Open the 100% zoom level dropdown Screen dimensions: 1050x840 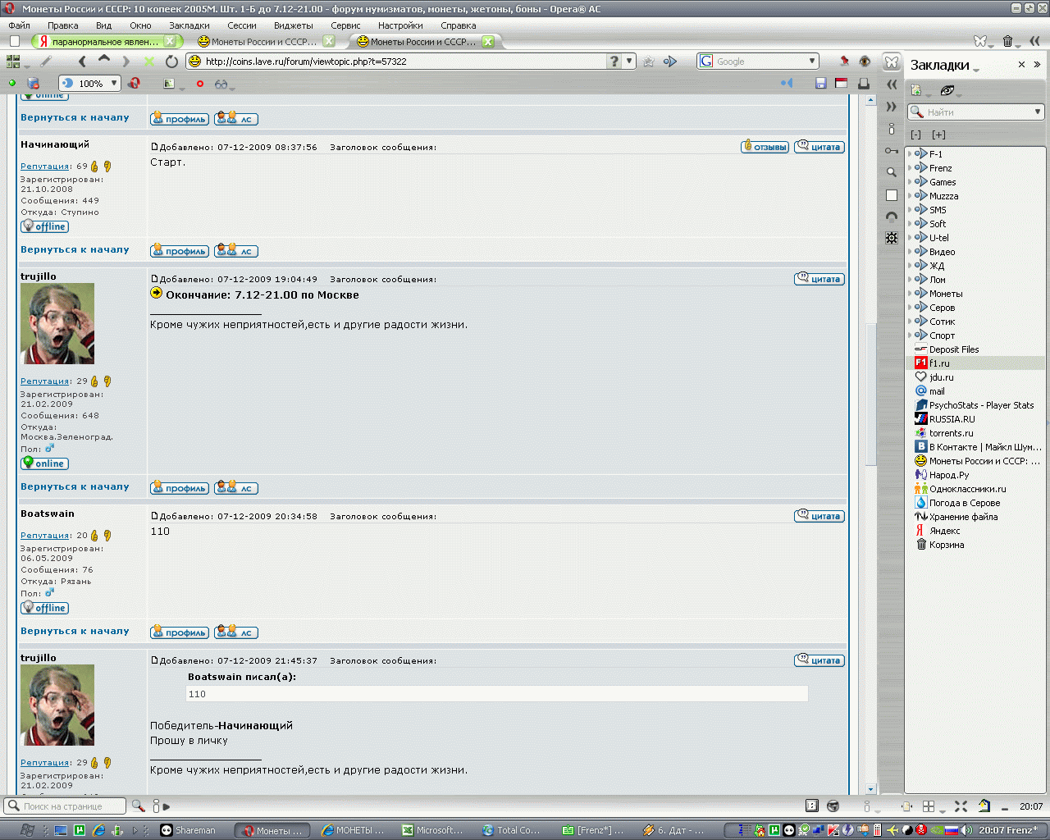90,83
